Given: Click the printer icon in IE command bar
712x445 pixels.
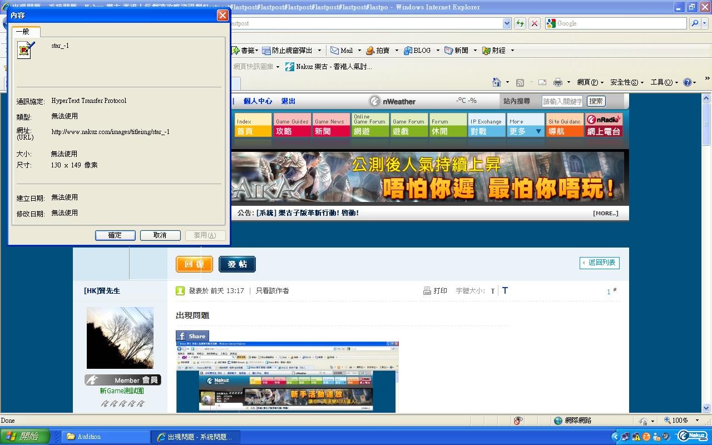Looking at the screenshot, I should [x=558, y=82].
